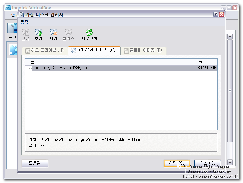This screenshot has height=183, width=243.
Task: Sort by 크기 column header
Action: pyautogui.click(x=207, y=62)
